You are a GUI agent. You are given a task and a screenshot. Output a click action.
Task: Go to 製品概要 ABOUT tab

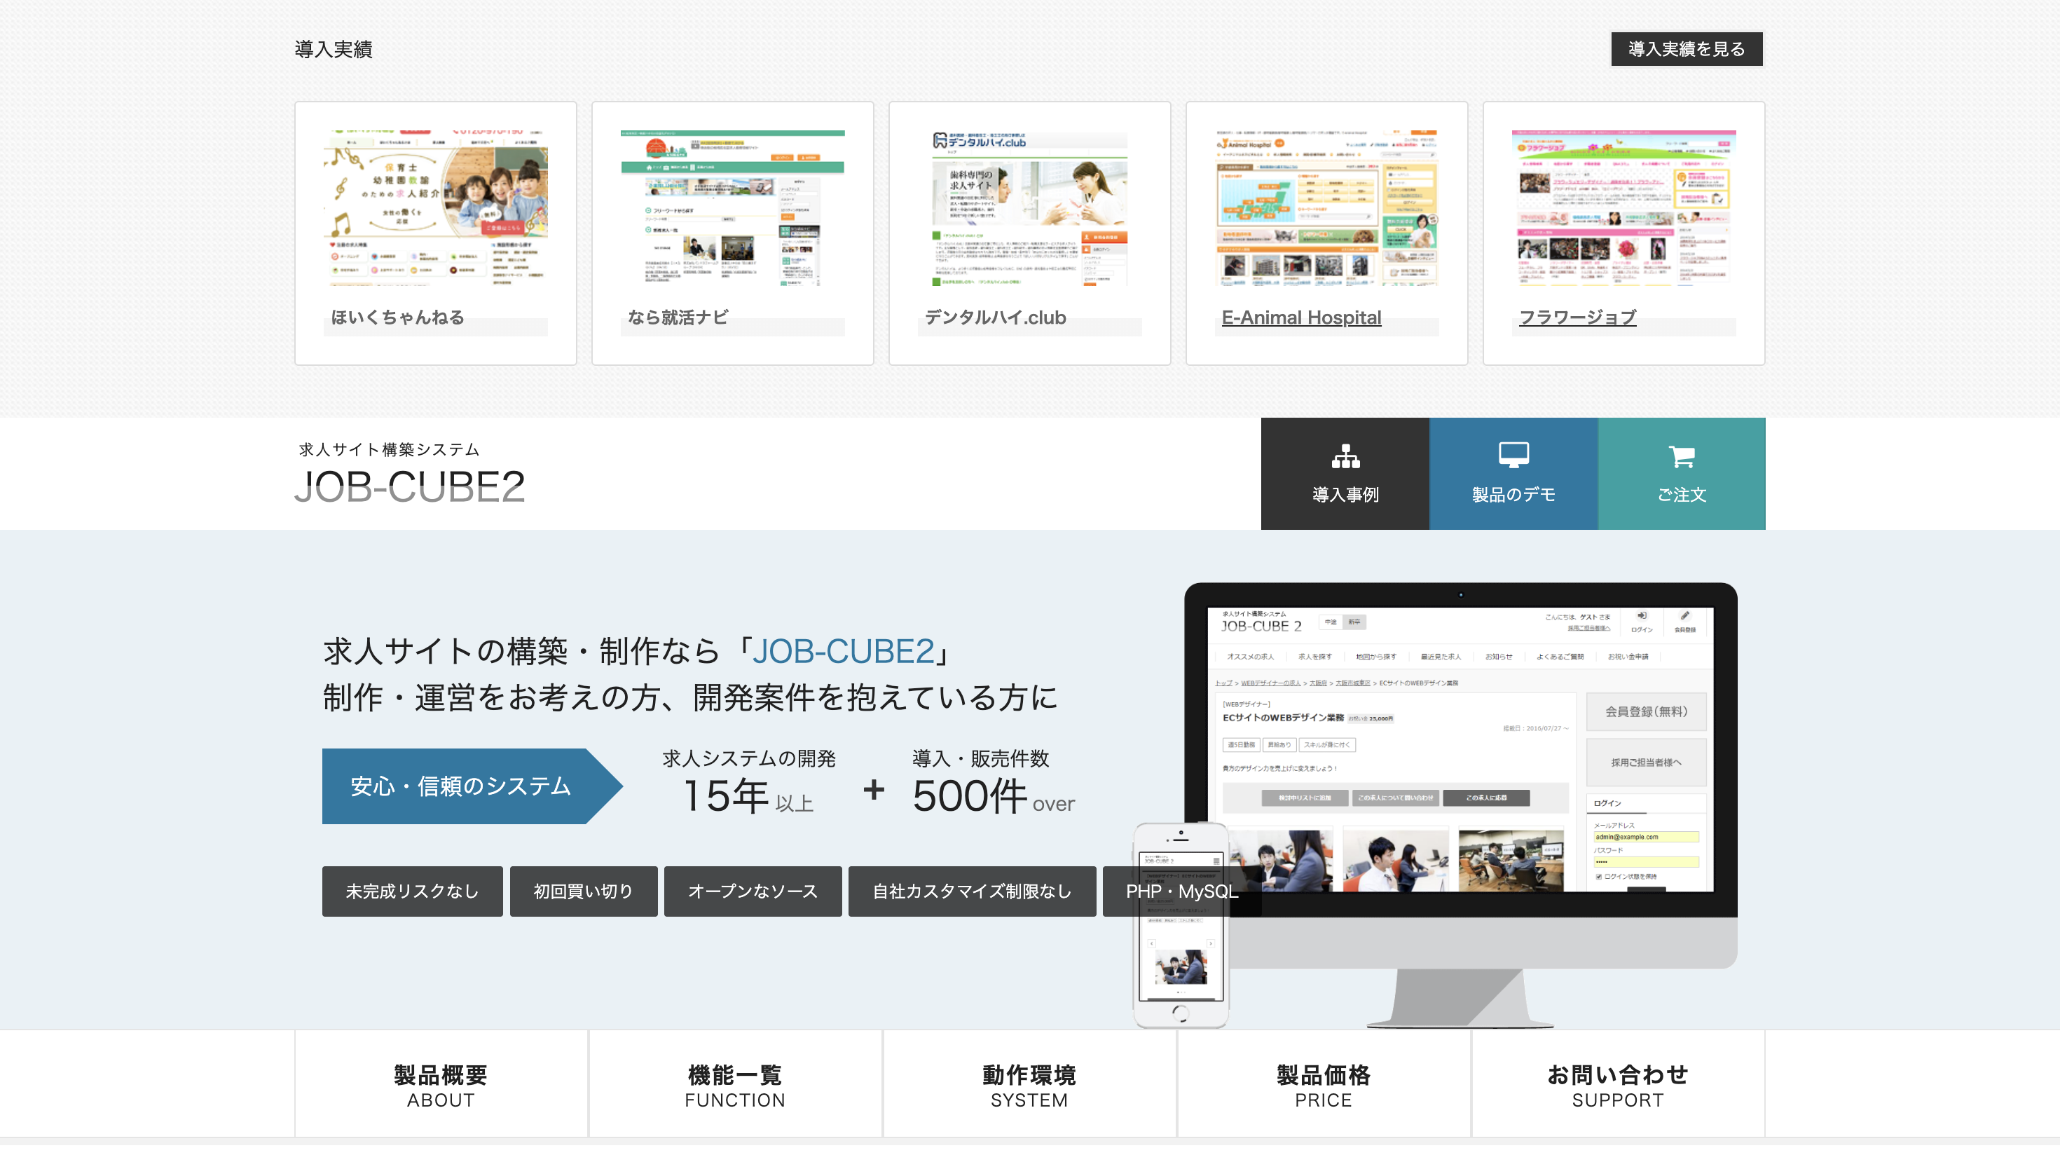[x=441, y=1084]
